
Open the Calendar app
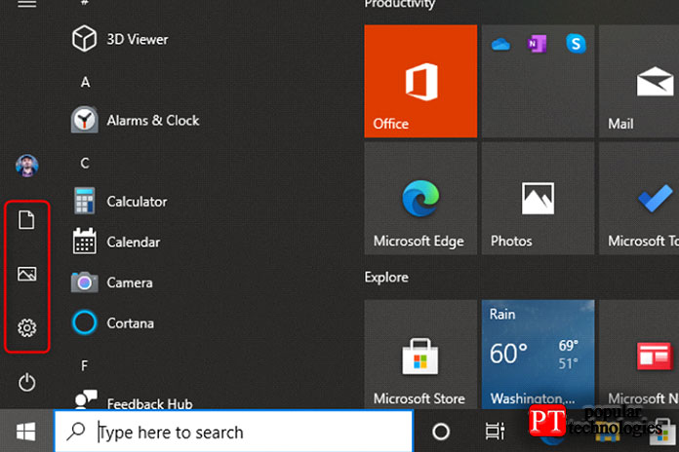116,242
